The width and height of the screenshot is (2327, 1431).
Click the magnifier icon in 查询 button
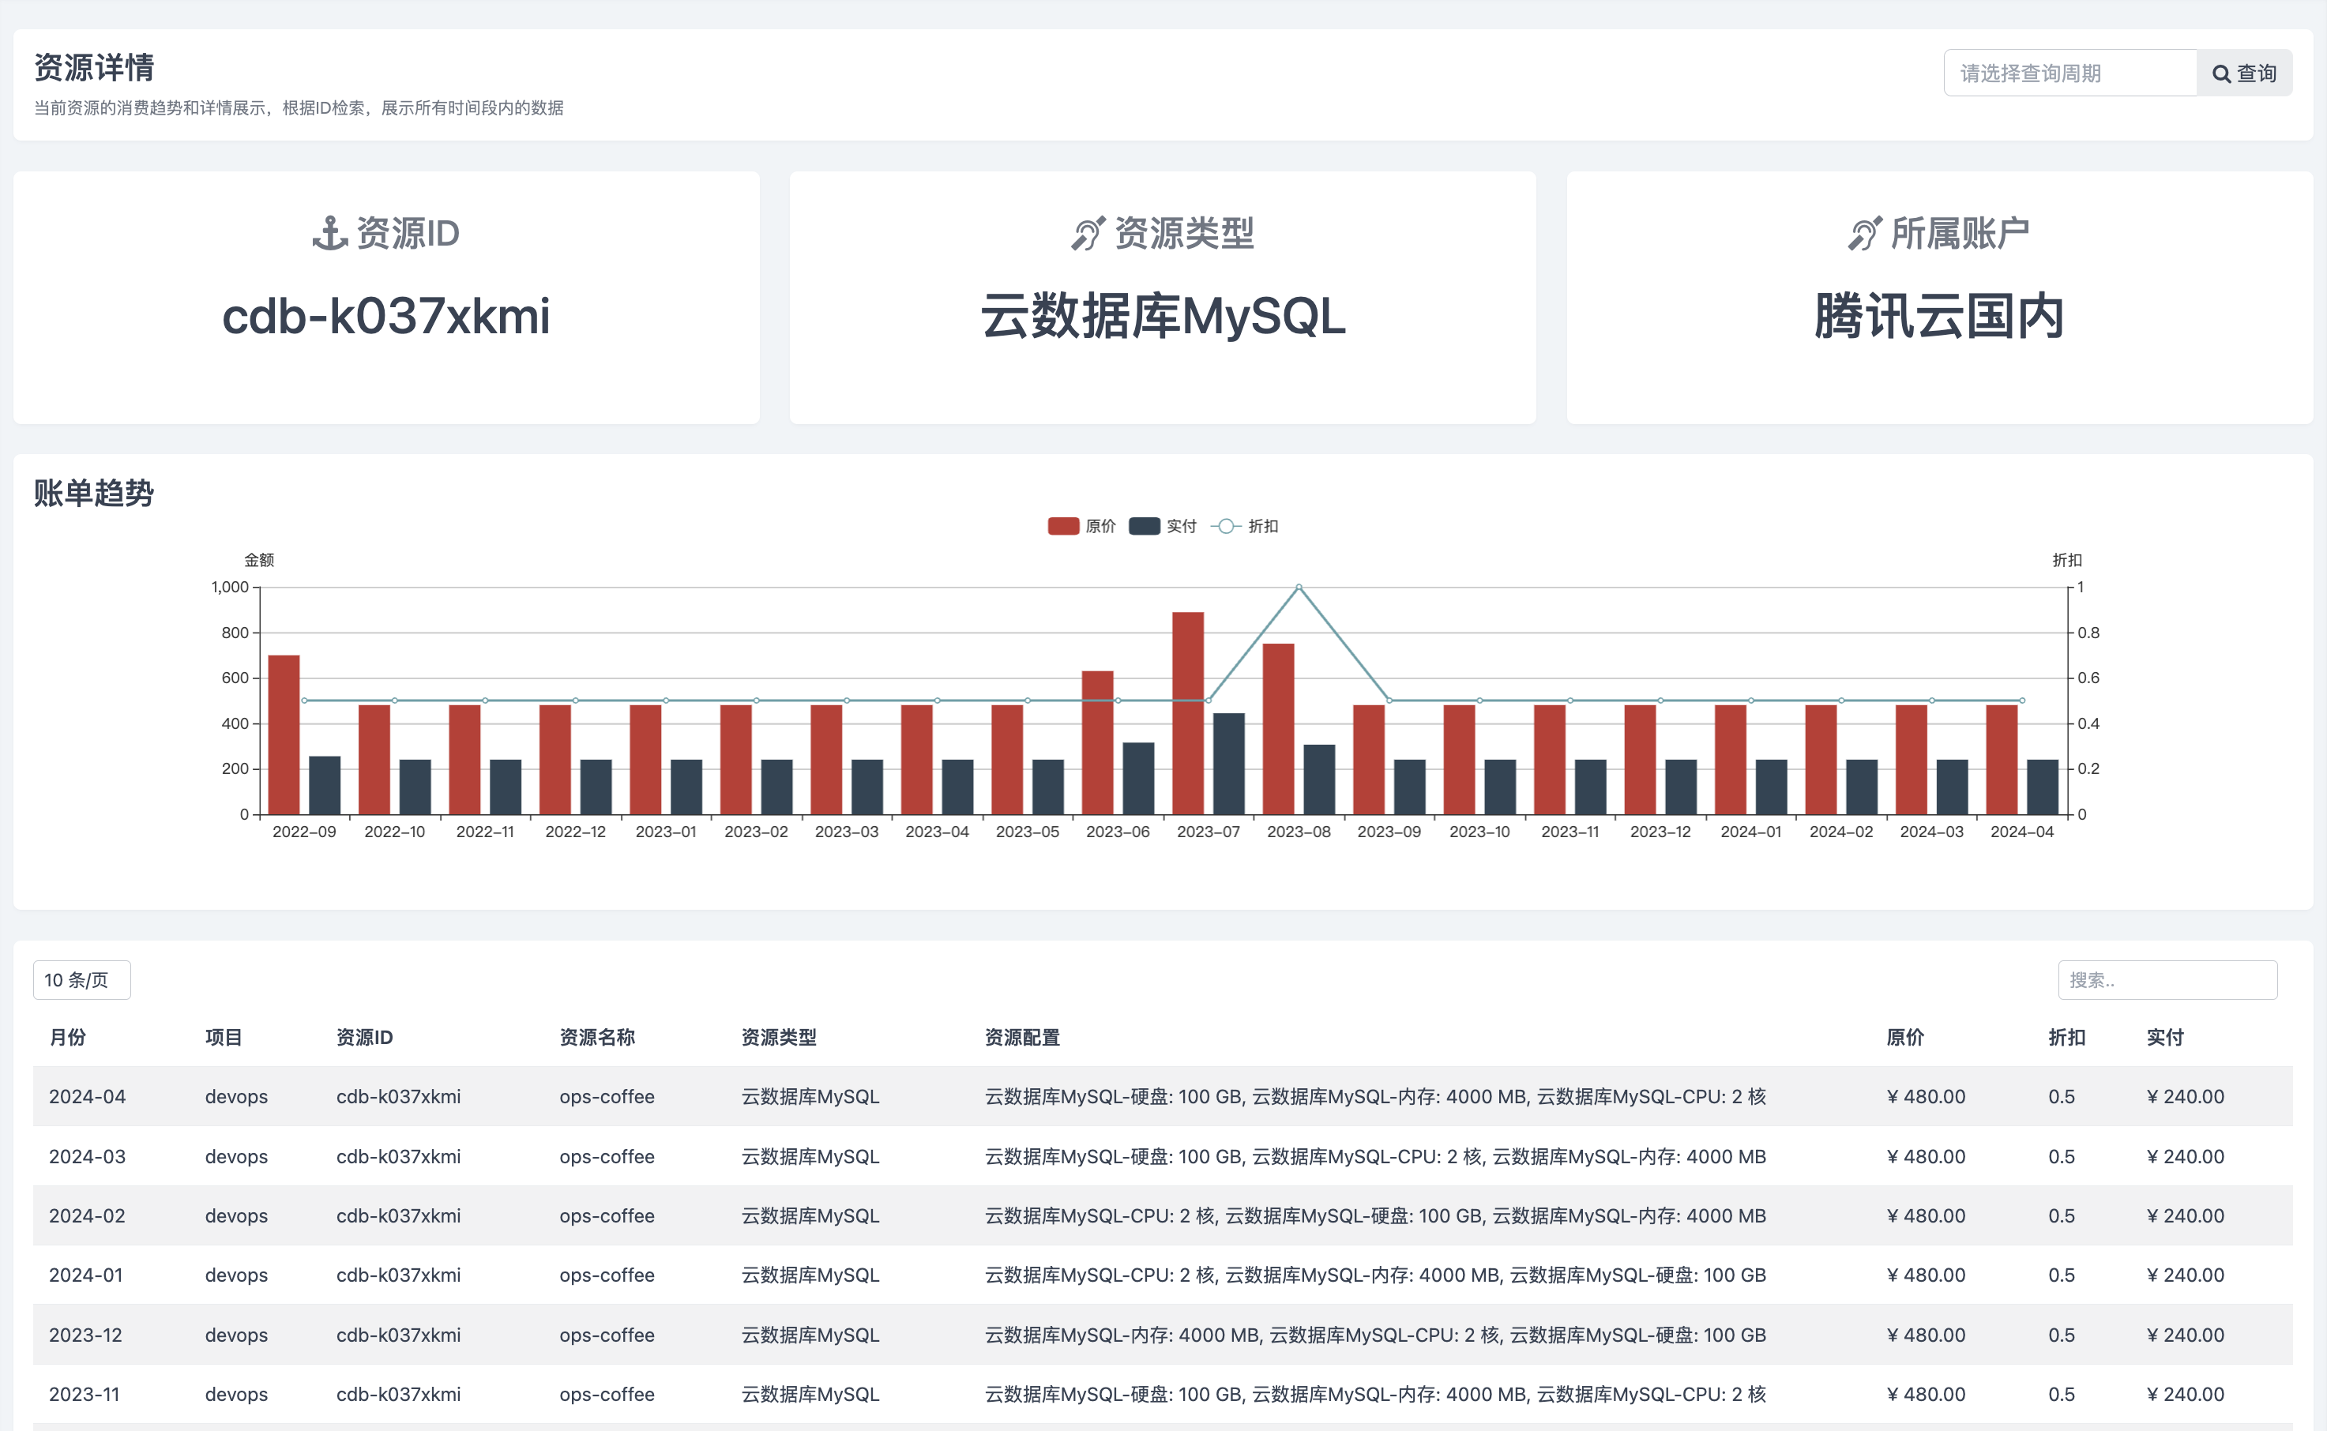(x=2221, y=73)
